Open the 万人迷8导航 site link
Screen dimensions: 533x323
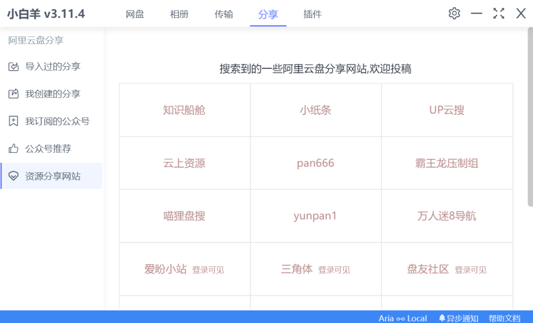(447, 216)
